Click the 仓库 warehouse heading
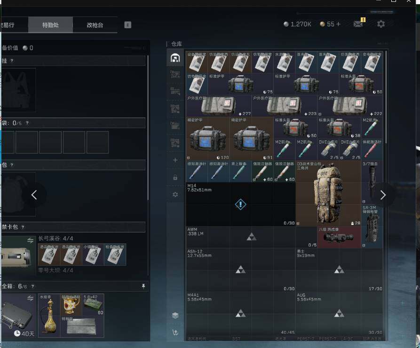This screenshot has height=348, width=420. [x=176, y=44]
